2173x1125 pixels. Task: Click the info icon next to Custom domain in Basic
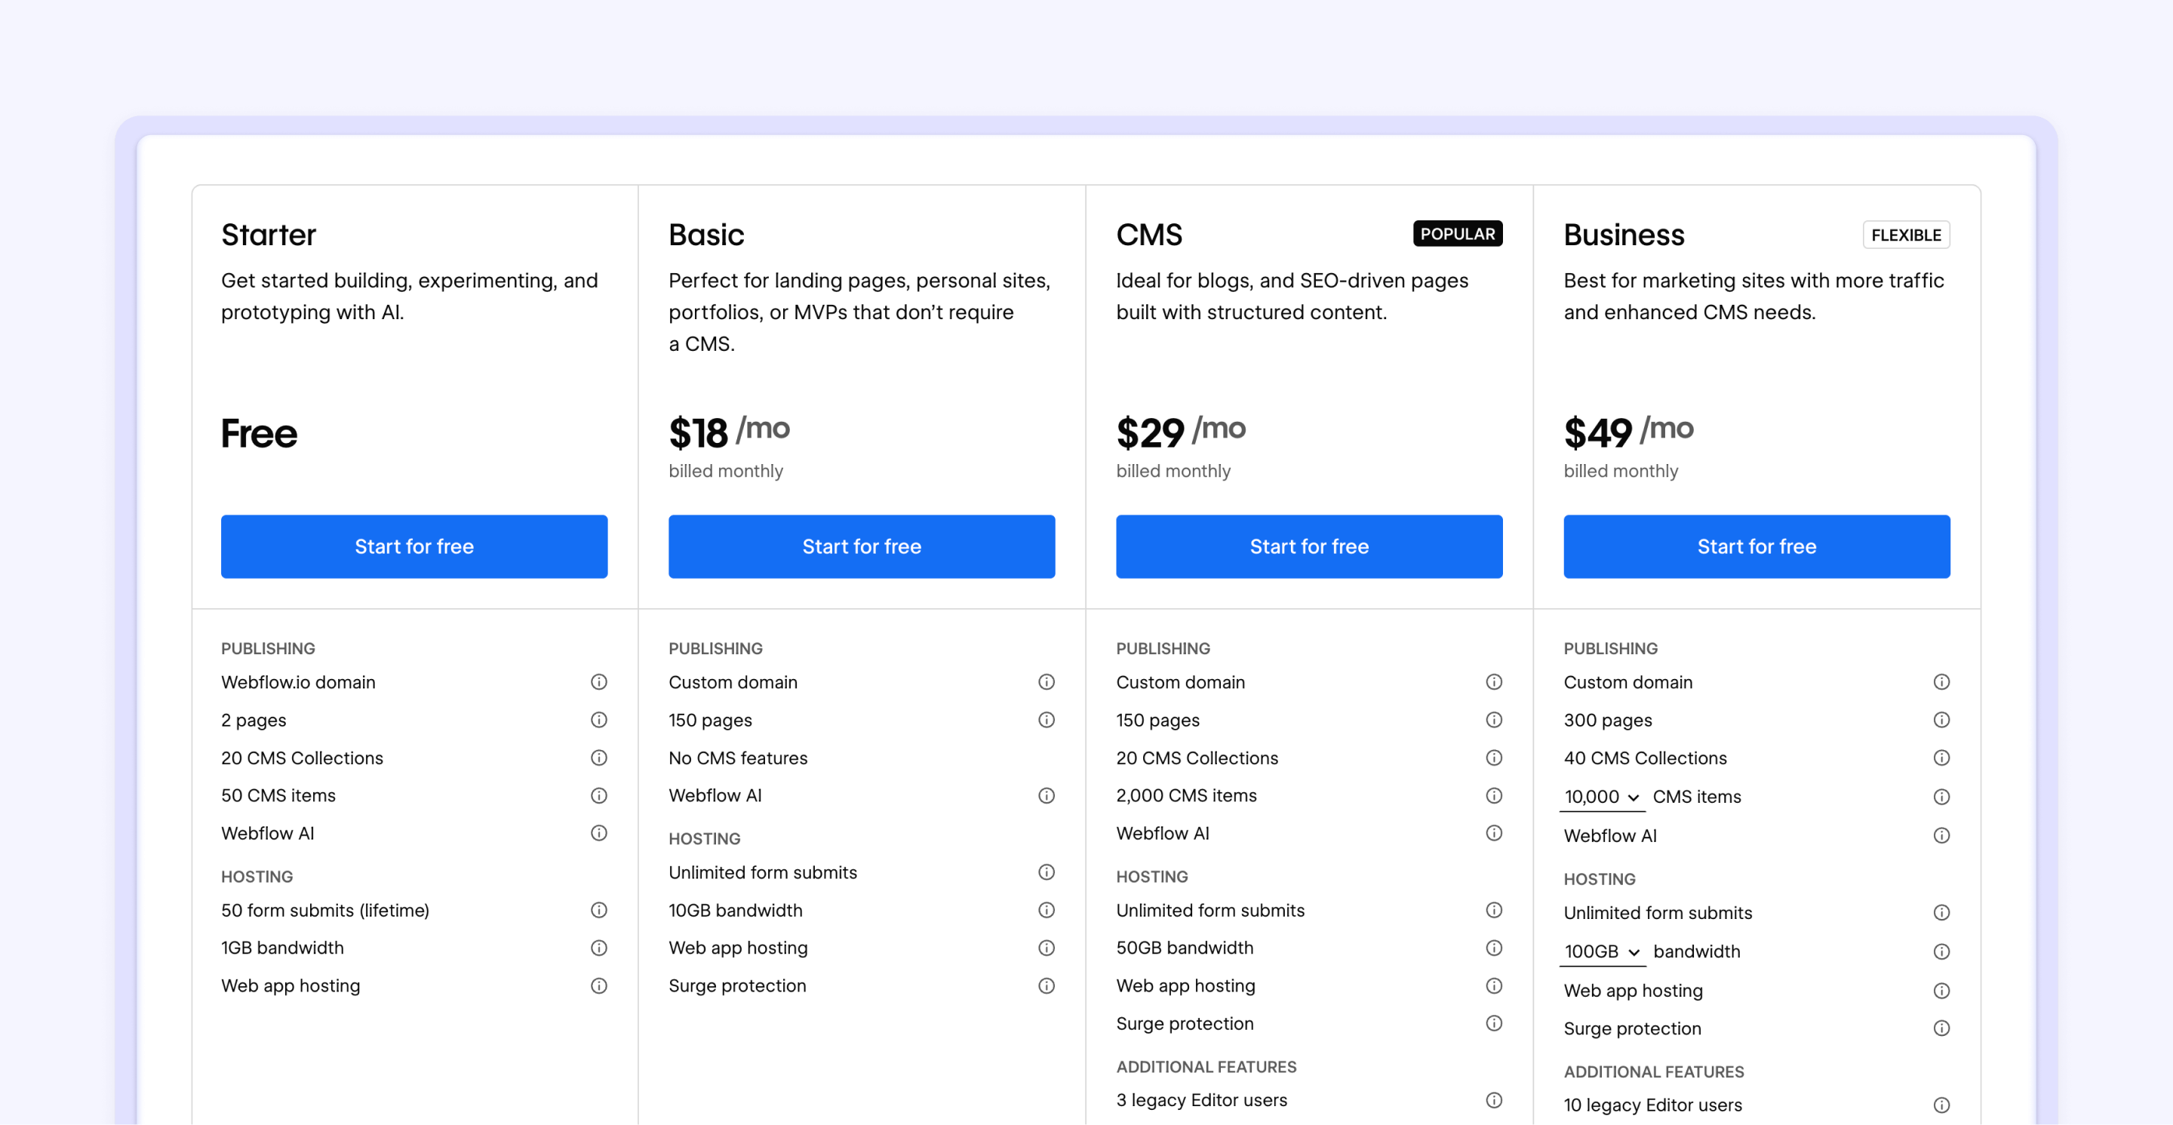coord(1046,681)
